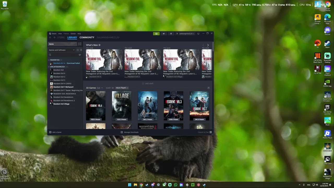Click the Steam library vertical scrollbar
This screenshot has width=334, height=188.
tap(213, 47)
